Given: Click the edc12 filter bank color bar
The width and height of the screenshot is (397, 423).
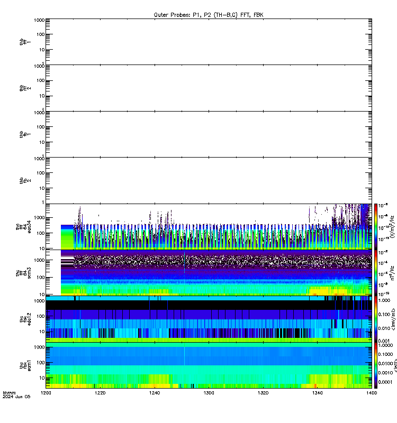Looking at the screenshot, I should pyautogui.click(x=376, y=319).
